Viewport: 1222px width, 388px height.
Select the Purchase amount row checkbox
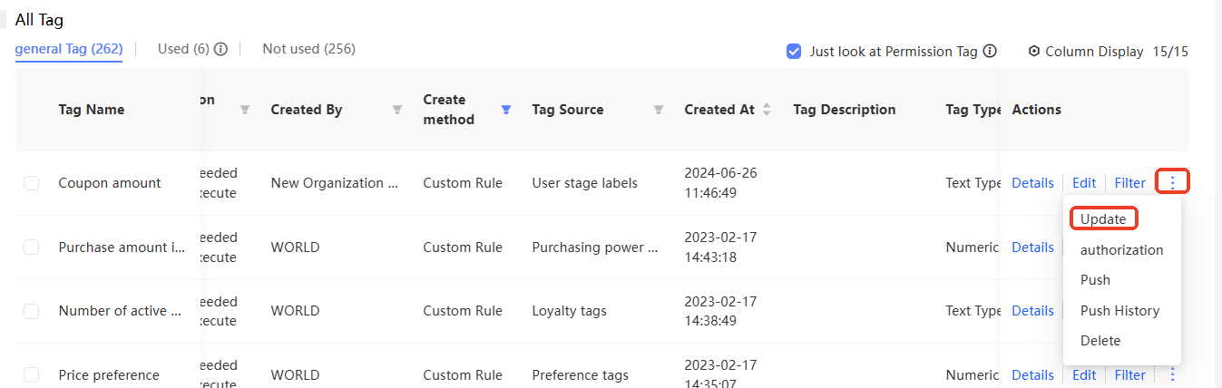coord(32,247)
